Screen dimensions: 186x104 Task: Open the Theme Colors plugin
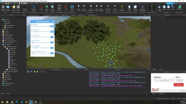(59, 8)
